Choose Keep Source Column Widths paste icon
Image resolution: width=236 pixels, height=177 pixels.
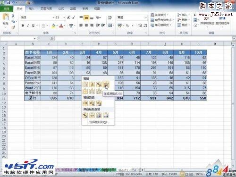(x=92, y=91)
